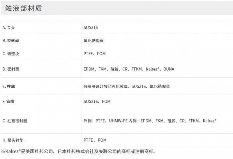The image size is (233, 159).
Task: Select the H. 泵头衬垫 row label
Action: [x=13, y=140]
